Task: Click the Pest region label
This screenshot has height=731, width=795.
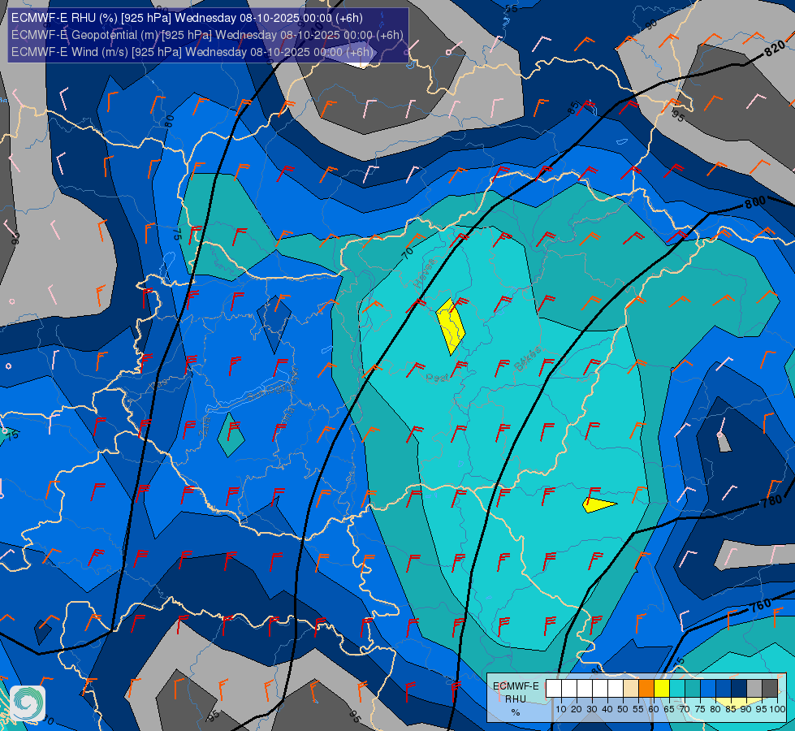Action: pyautogui.click(x=437, y=378)
